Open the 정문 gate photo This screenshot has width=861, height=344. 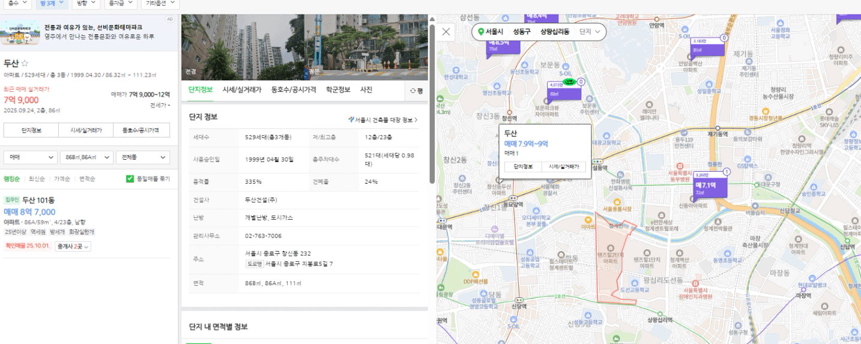366,47
